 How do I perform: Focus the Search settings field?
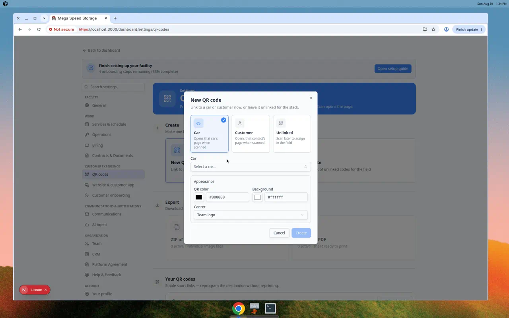pyautogui.click(x=113, y=87)
